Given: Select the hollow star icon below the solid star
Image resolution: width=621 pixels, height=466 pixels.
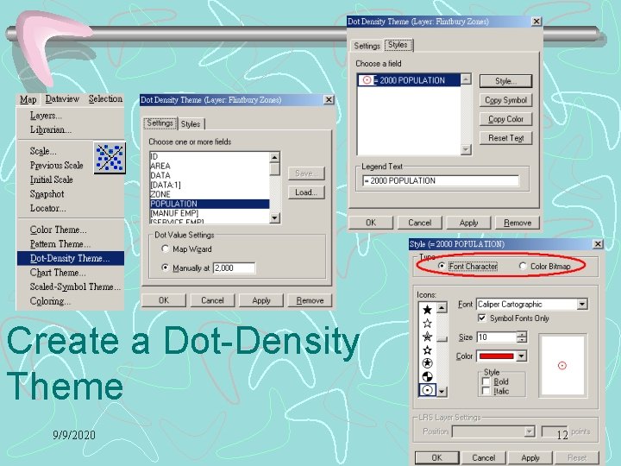Looking at the screenshot, I should pos(427,323).
